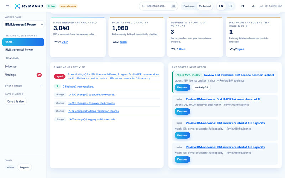The height and width of the screenshot is (178, 285).
Task: Open Evidence in the sidebar
Action: pyautogui.click(x=23, y=67)
